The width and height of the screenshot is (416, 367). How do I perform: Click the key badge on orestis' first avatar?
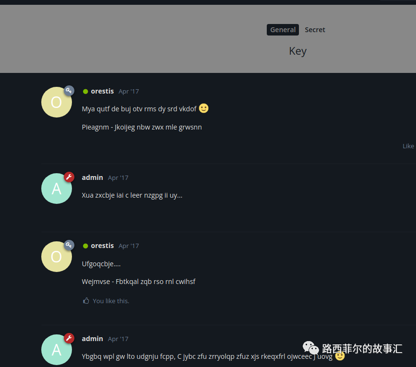[x=69, y=91]
